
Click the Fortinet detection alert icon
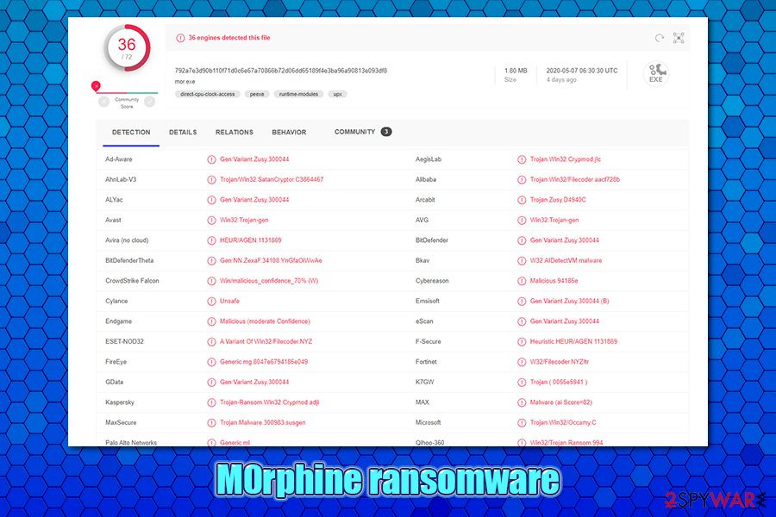coord(522,362)
